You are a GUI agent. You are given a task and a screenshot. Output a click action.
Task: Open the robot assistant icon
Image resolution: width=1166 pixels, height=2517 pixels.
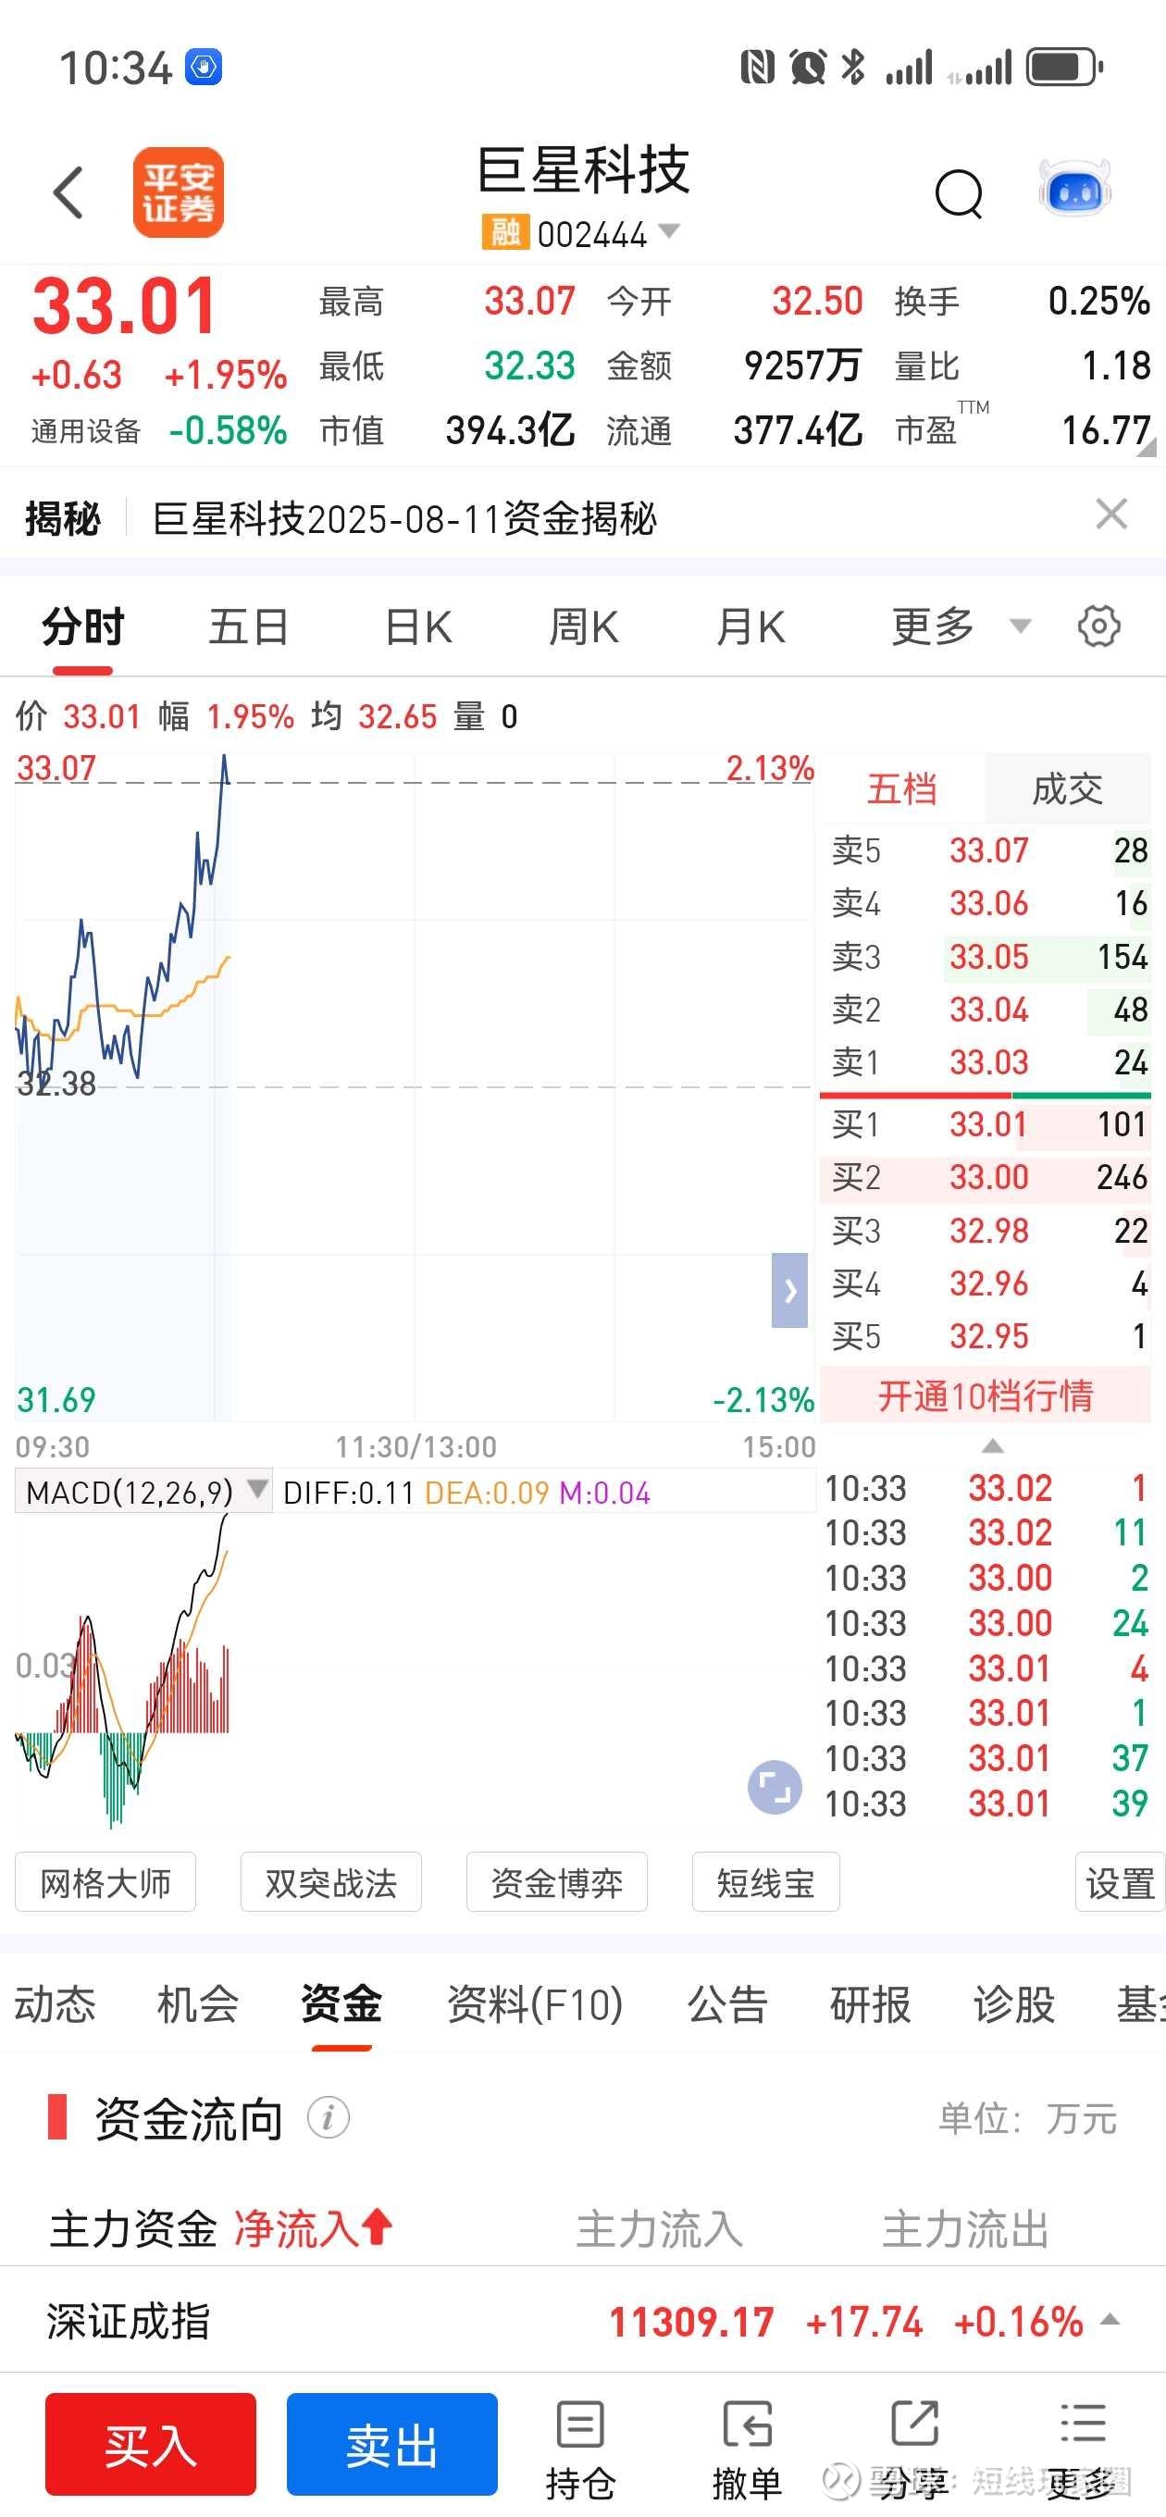[x=1074, y=189]
